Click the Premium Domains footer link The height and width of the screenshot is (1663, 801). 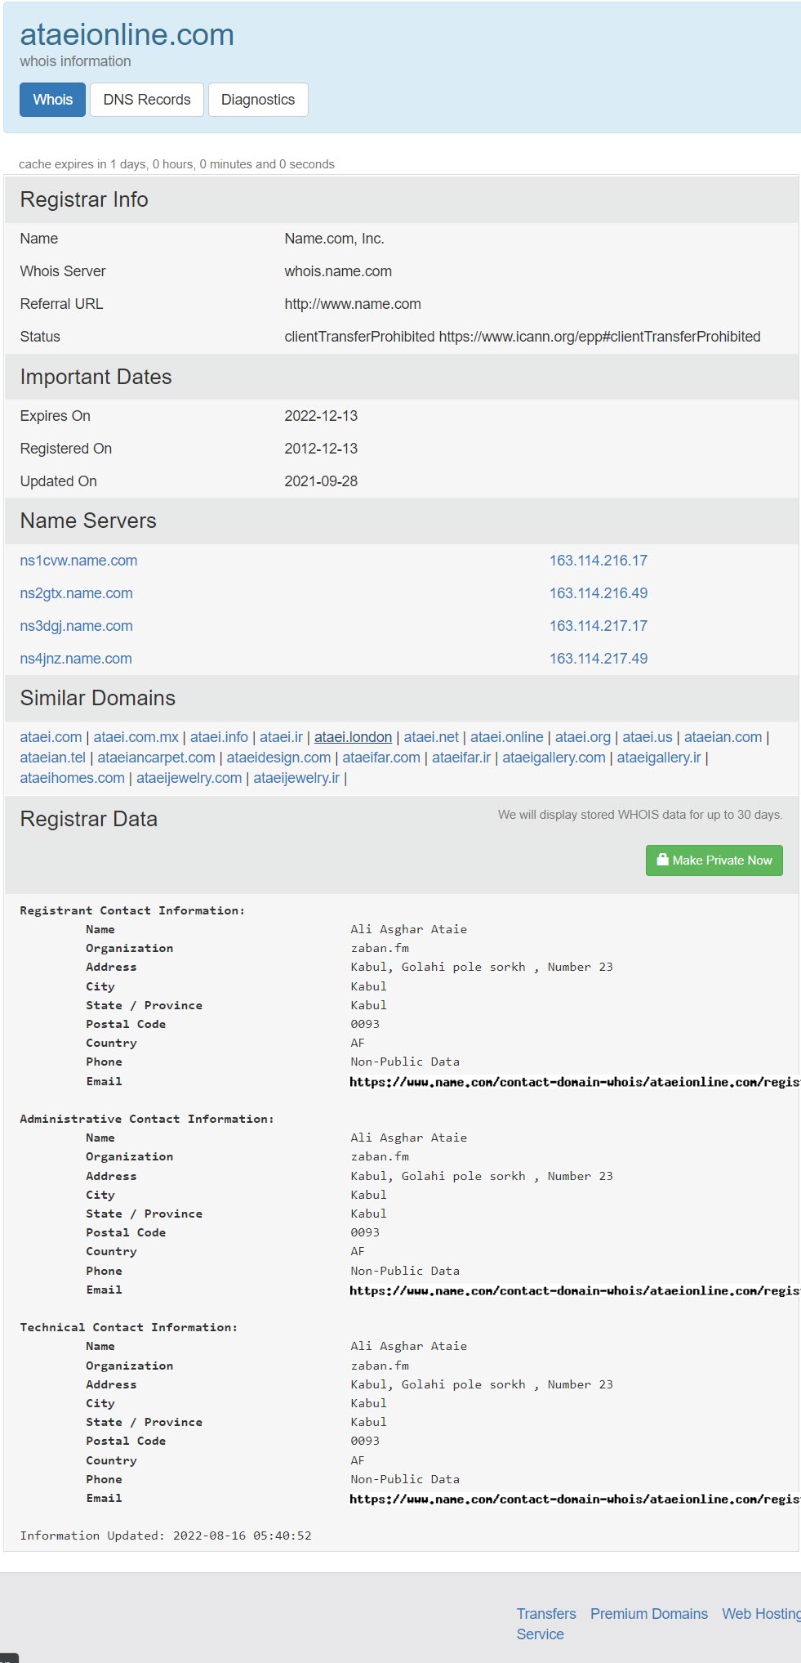pos(649,1614)
